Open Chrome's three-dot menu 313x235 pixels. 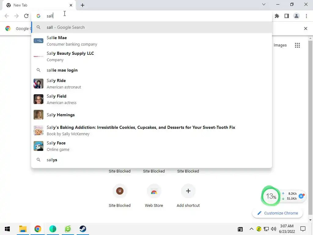coord(306,16)
